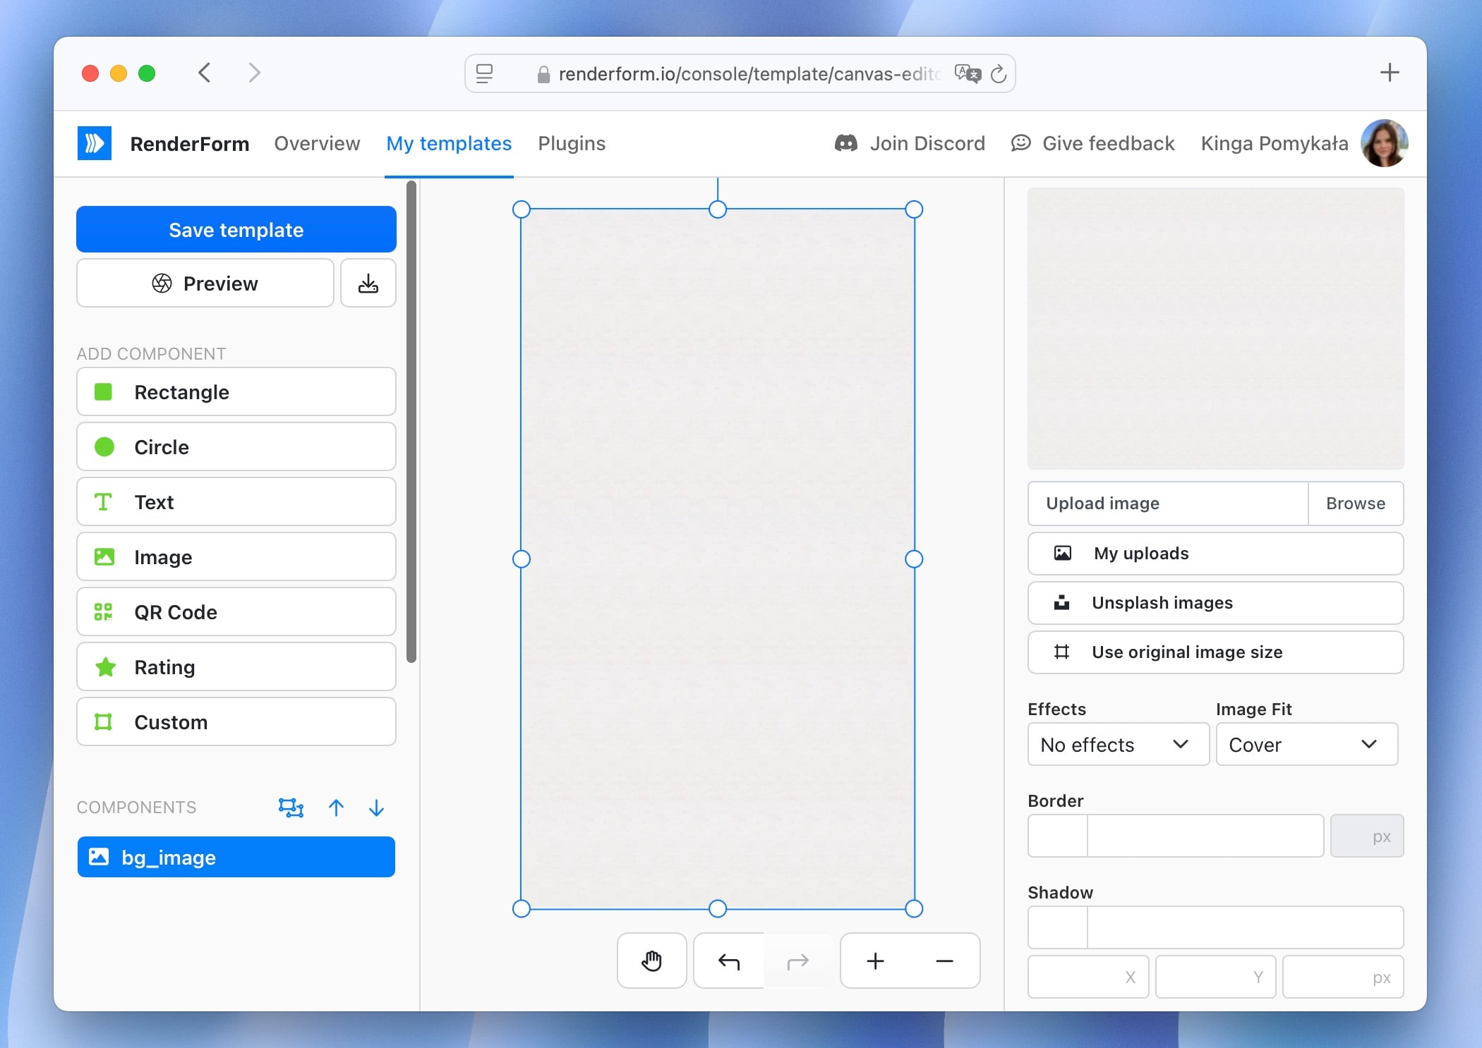Open the Image Fit Cover dropdown
Screen dimensions: 1482x1048
click(x=1306, y=744)
